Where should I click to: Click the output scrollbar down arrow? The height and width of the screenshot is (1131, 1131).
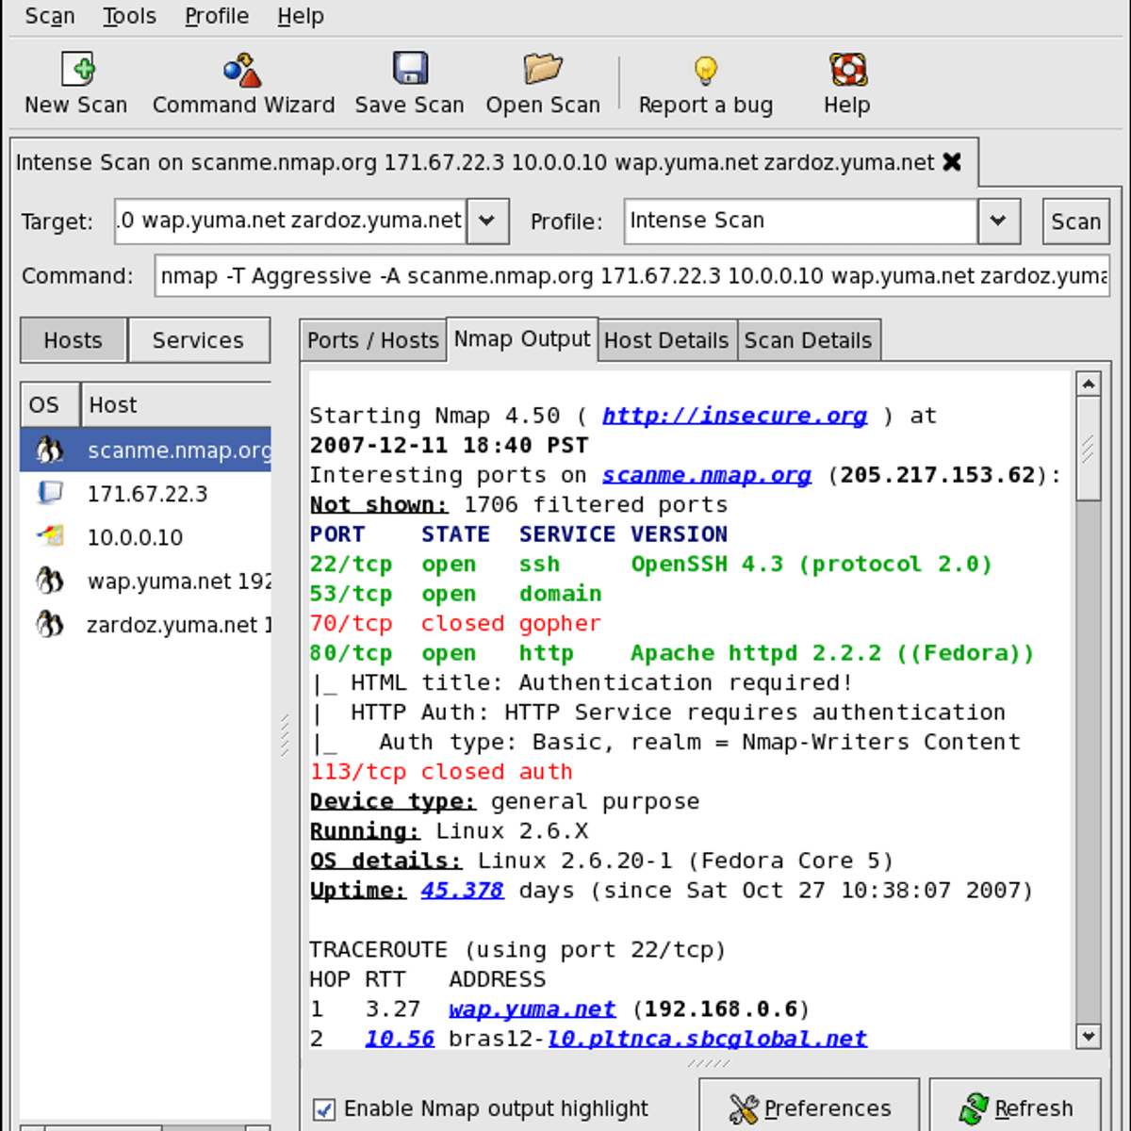[1089, 1036]
